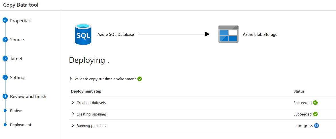The width and height of the screenshot is (336, 139).
Task: Click the green check beside Validate copy runtime environment
Action: tap(140, 79)
